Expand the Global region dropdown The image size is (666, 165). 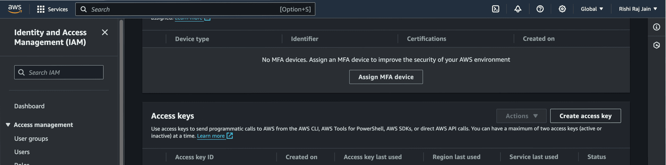pos(592,9)
